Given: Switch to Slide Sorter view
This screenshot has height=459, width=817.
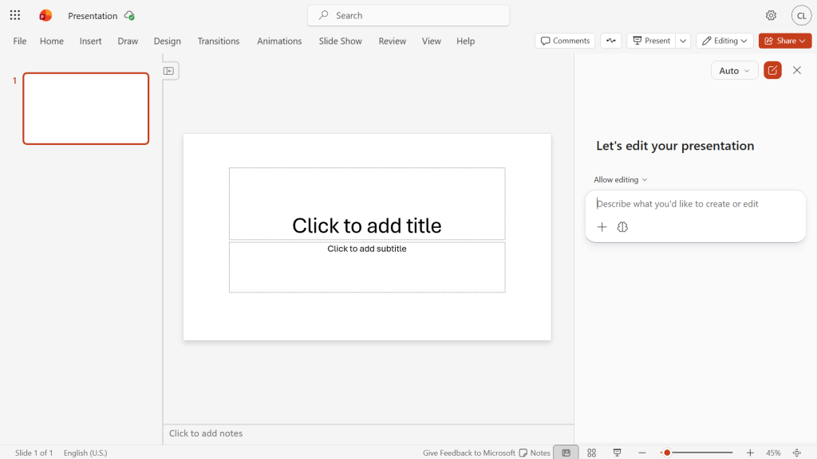Looking at the screenshot, I should [x=591, y=453].
